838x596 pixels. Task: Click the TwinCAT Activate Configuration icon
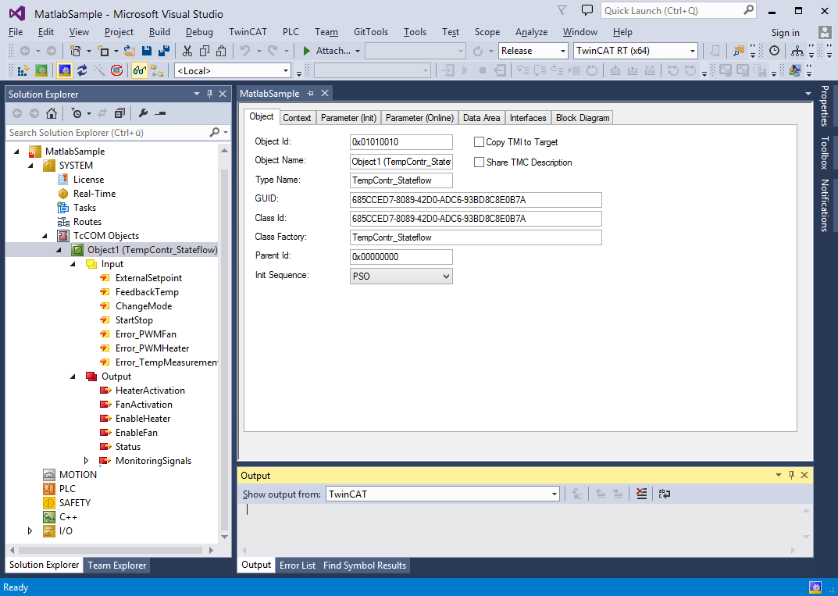click(23, 70)
